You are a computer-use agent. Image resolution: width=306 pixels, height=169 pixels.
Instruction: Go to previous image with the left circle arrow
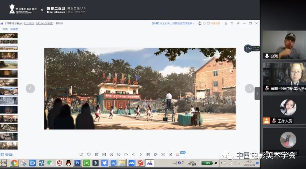tap(30, 89)
